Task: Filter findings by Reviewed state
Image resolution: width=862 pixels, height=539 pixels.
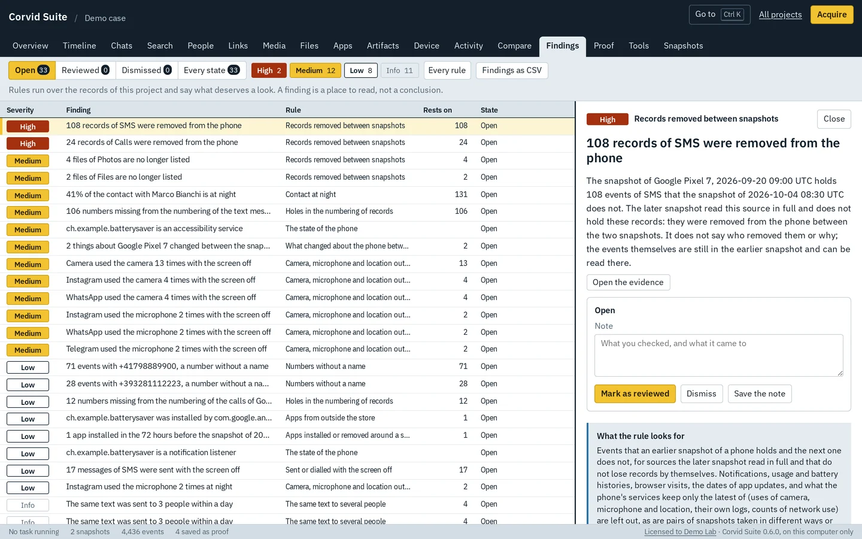Action: tap(86, 70)
